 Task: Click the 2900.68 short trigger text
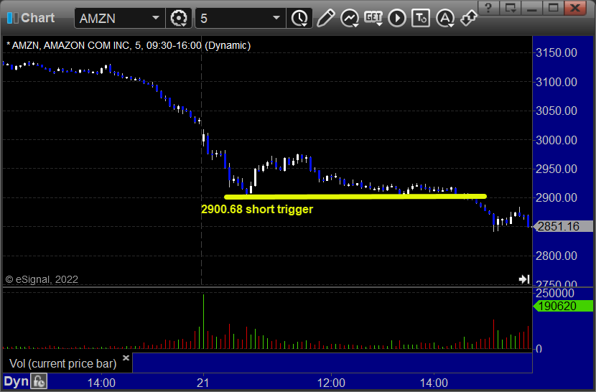(x=257, y=209)
